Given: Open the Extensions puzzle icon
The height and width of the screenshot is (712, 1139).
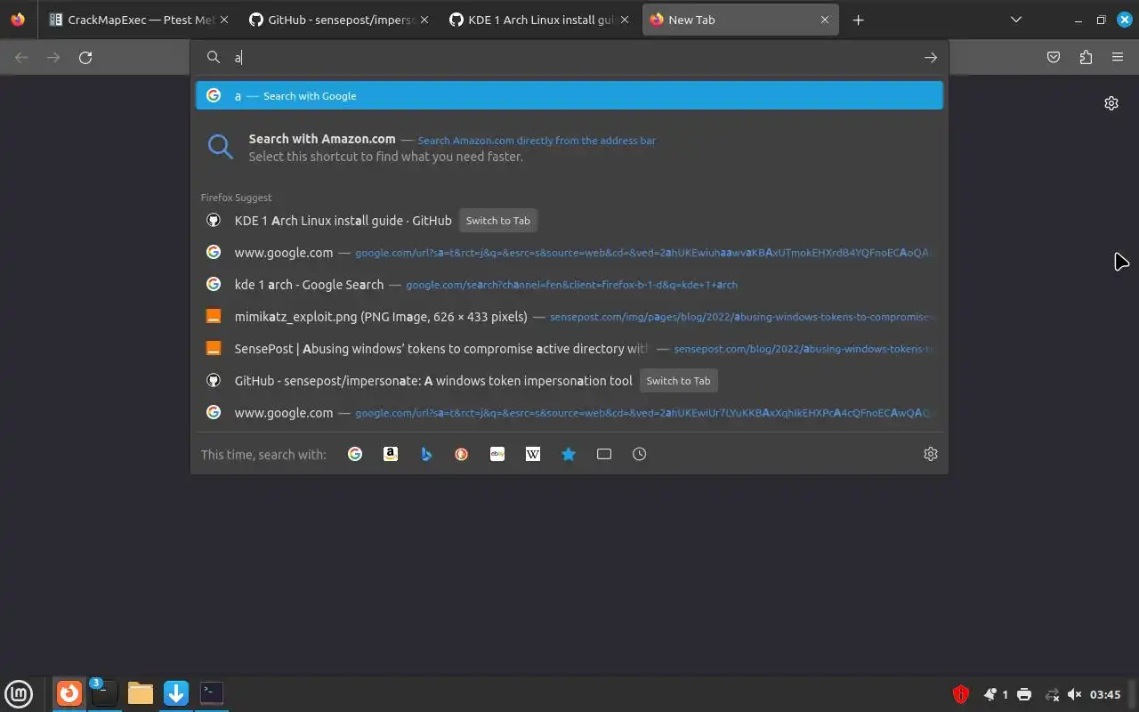Looking at the screenshot, I should coord(1086,57).
